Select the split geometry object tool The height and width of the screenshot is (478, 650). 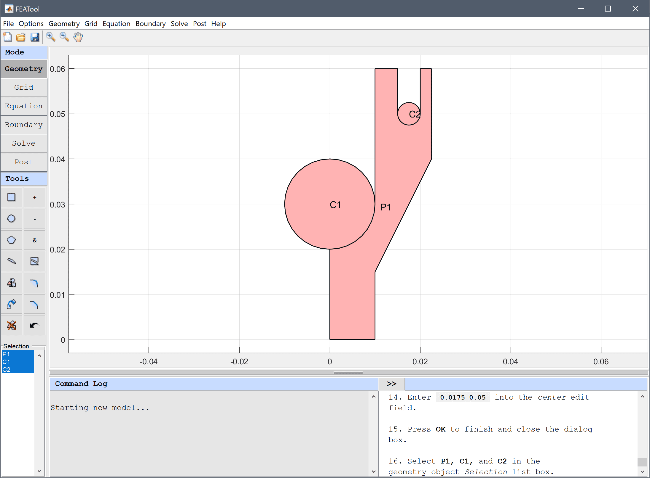tap(35, 261)
